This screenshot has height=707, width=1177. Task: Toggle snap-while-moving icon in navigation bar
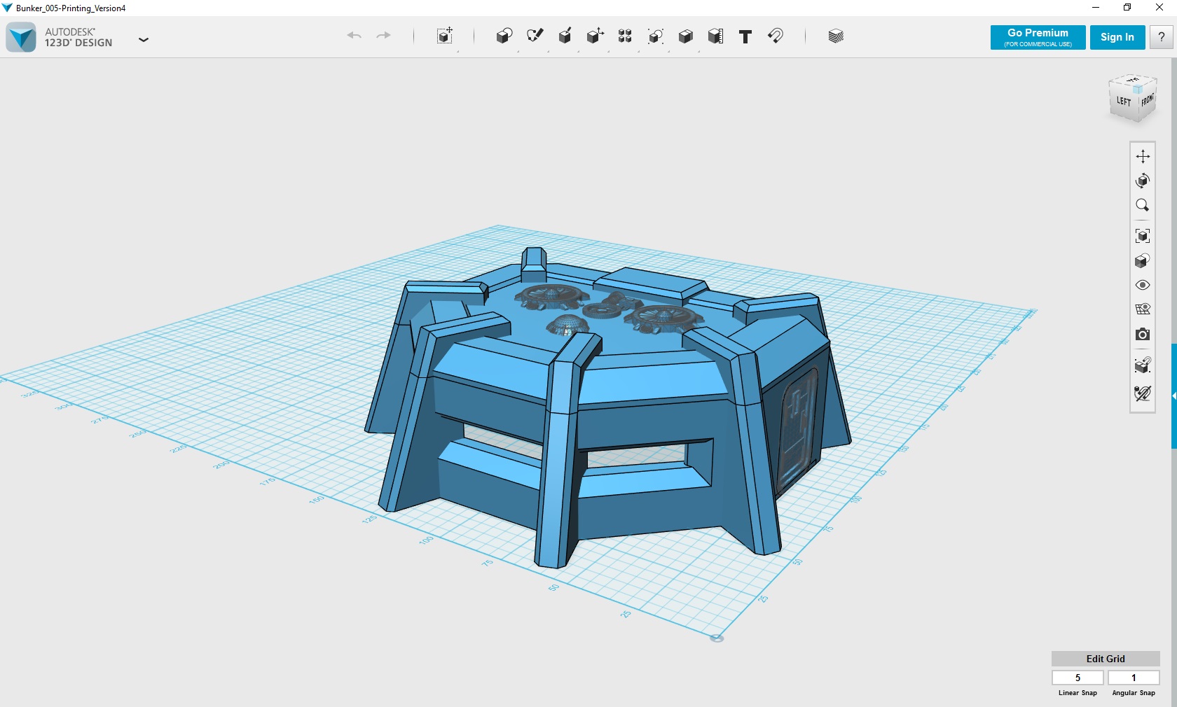tap(1143, 365)
